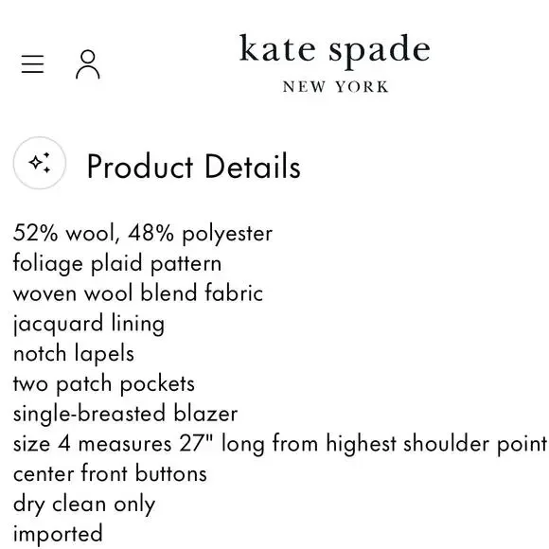Click the word polyester in composition
549x549 pixels.
click(227, 234)
